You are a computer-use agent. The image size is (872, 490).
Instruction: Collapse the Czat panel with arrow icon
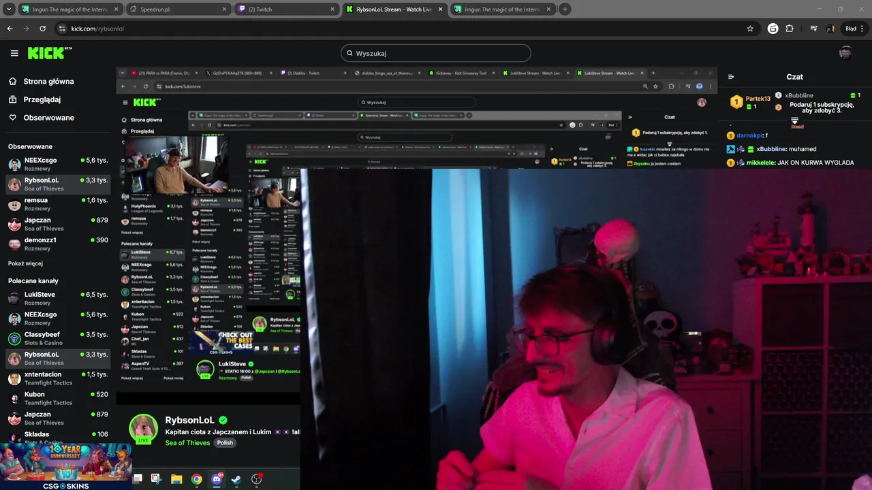(x=731, y=77)
